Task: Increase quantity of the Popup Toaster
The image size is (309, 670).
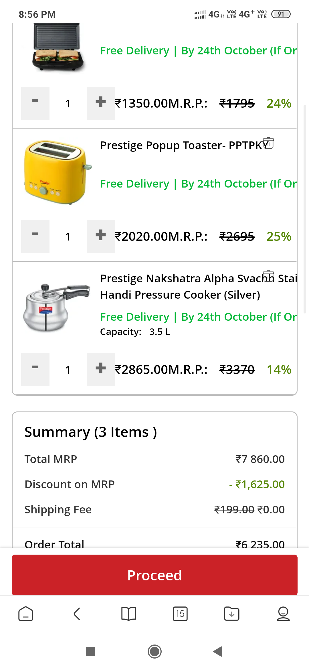Action: 101,236
